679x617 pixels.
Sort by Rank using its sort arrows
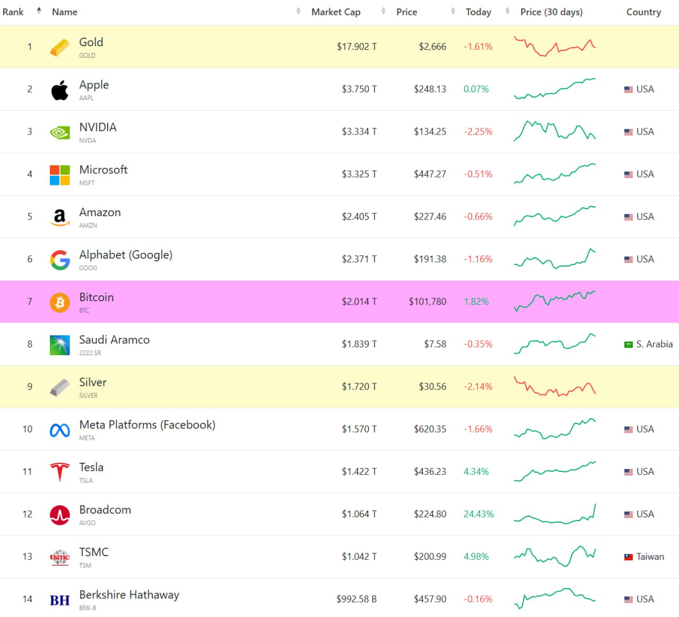pyautogui.click(x=39, y=11)
